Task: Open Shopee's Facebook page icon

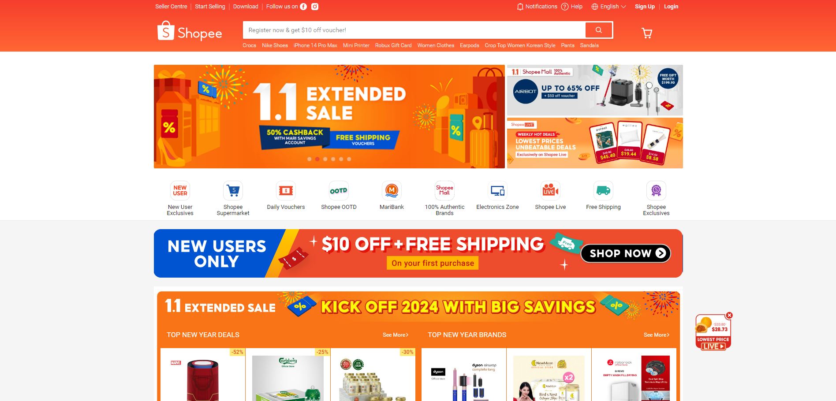Action: click(303, 7)
